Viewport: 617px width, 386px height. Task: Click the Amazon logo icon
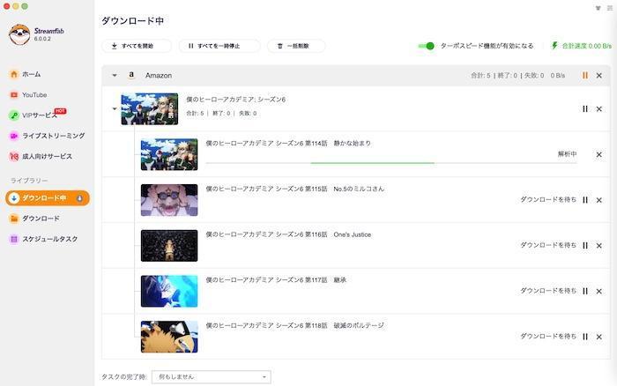(x=131, y=75)
